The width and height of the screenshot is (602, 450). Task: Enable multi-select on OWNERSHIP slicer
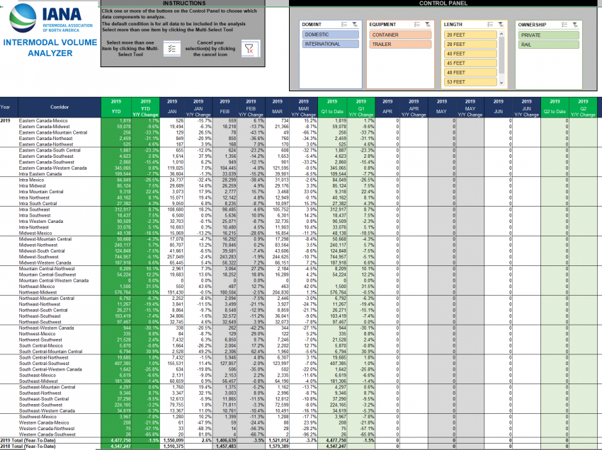564,25
